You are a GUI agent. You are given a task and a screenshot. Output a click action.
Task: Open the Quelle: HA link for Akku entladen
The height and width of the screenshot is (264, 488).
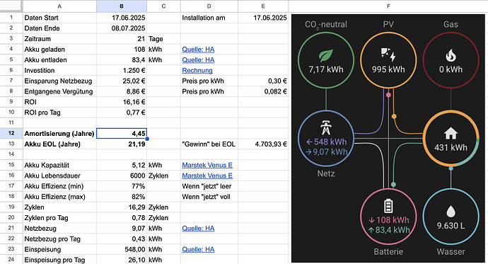pyautogui.click(x=198, y=59)
